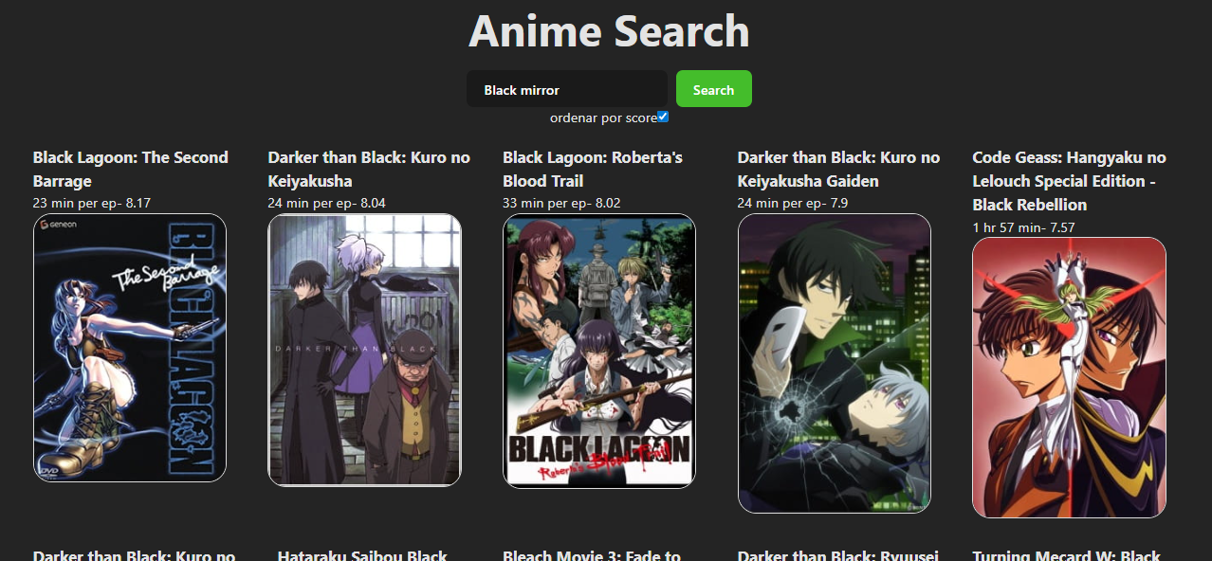
Task: Click the Kuro no Keiyakusha Gaiden title text
Action: [x=839, y=169]
